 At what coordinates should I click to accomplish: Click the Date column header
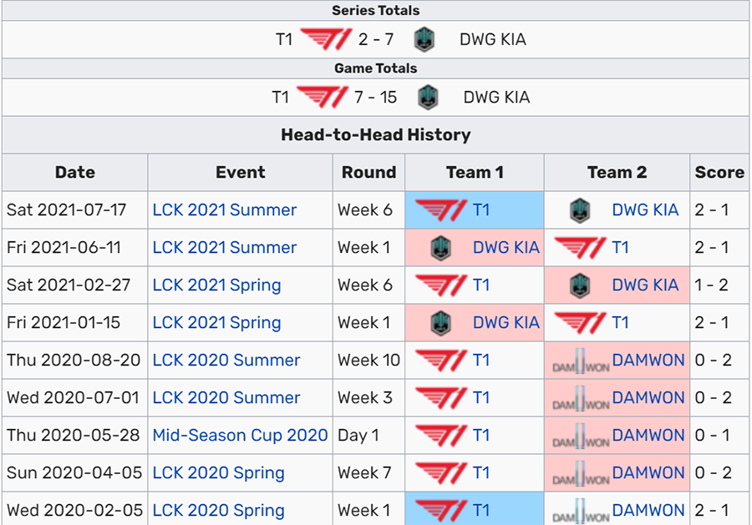pyautogui.click(x=75, y=173)
